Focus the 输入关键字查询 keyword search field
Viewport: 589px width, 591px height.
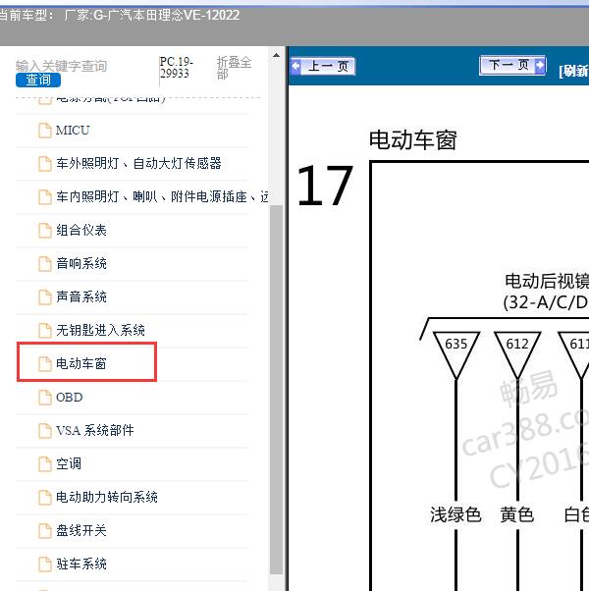point(62,66)
